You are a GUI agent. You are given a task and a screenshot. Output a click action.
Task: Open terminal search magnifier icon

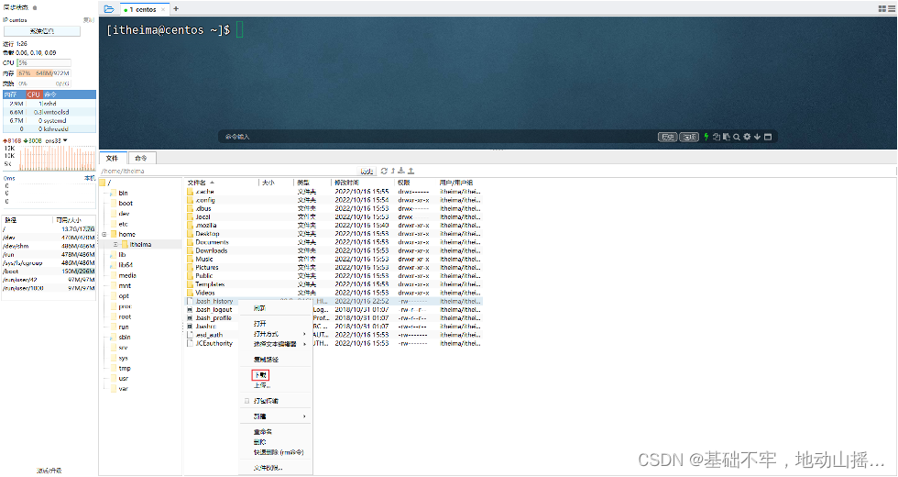[737, 137]
